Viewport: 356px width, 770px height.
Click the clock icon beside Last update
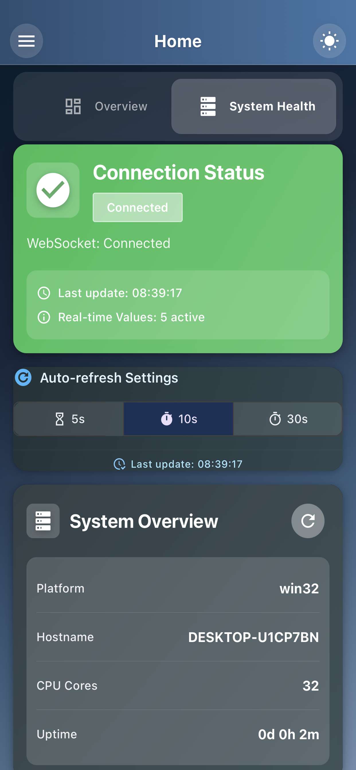(44, 293)
